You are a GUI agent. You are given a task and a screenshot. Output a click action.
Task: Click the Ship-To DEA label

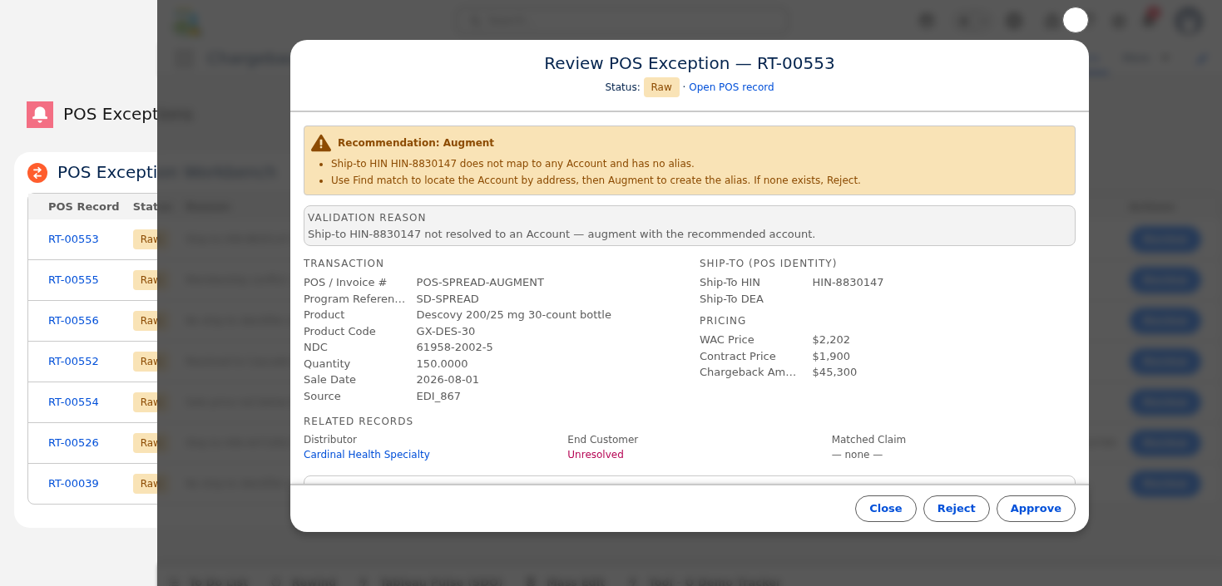pyautogui.click(x=731, y=299)
